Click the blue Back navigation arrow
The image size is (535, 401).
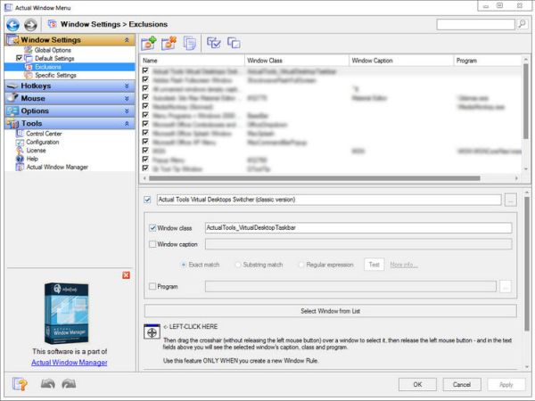click(13, 25)
